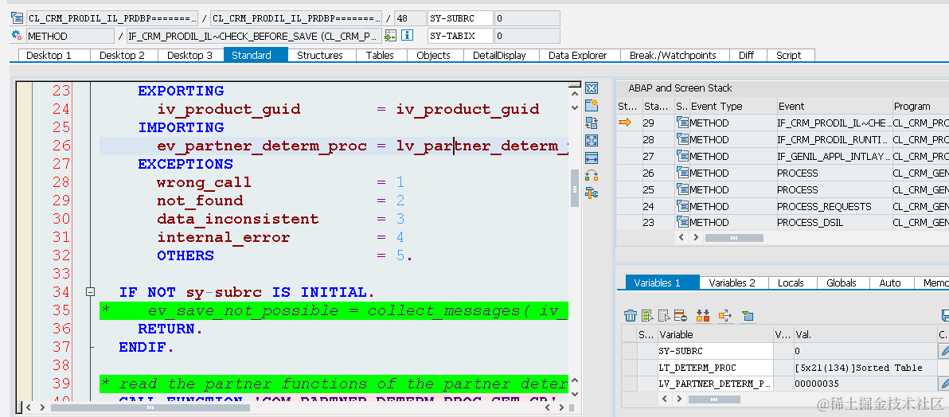
Task: Click stack level 28 method icon
Action: click(x=682, y=140)
